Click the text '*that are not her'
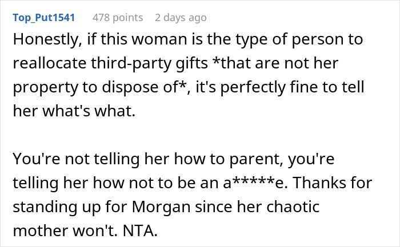 coord(287,66)
